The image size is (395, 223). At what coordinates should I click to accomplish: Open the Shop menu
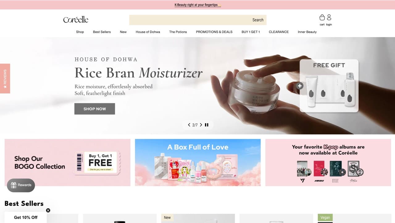coord(80,32)
